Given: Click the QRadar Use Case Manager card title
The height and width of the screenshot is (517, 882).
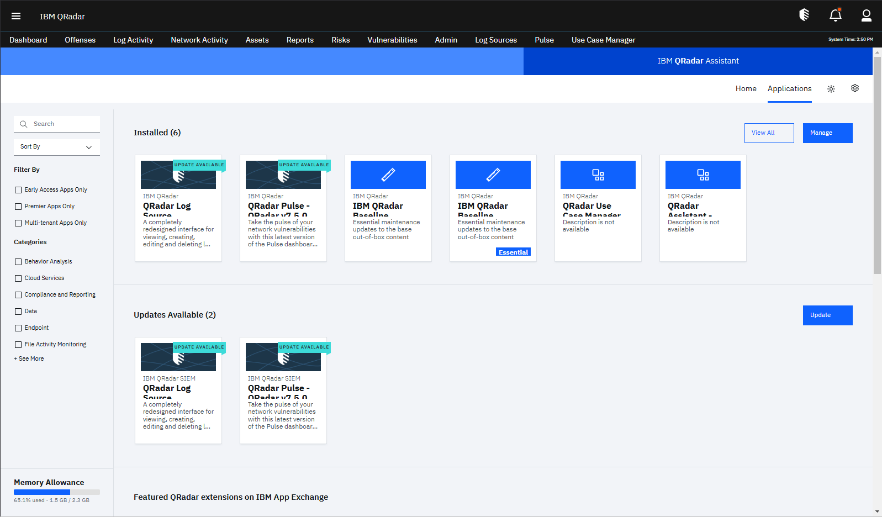Looking at the screenshot, I should pos(591,210).
